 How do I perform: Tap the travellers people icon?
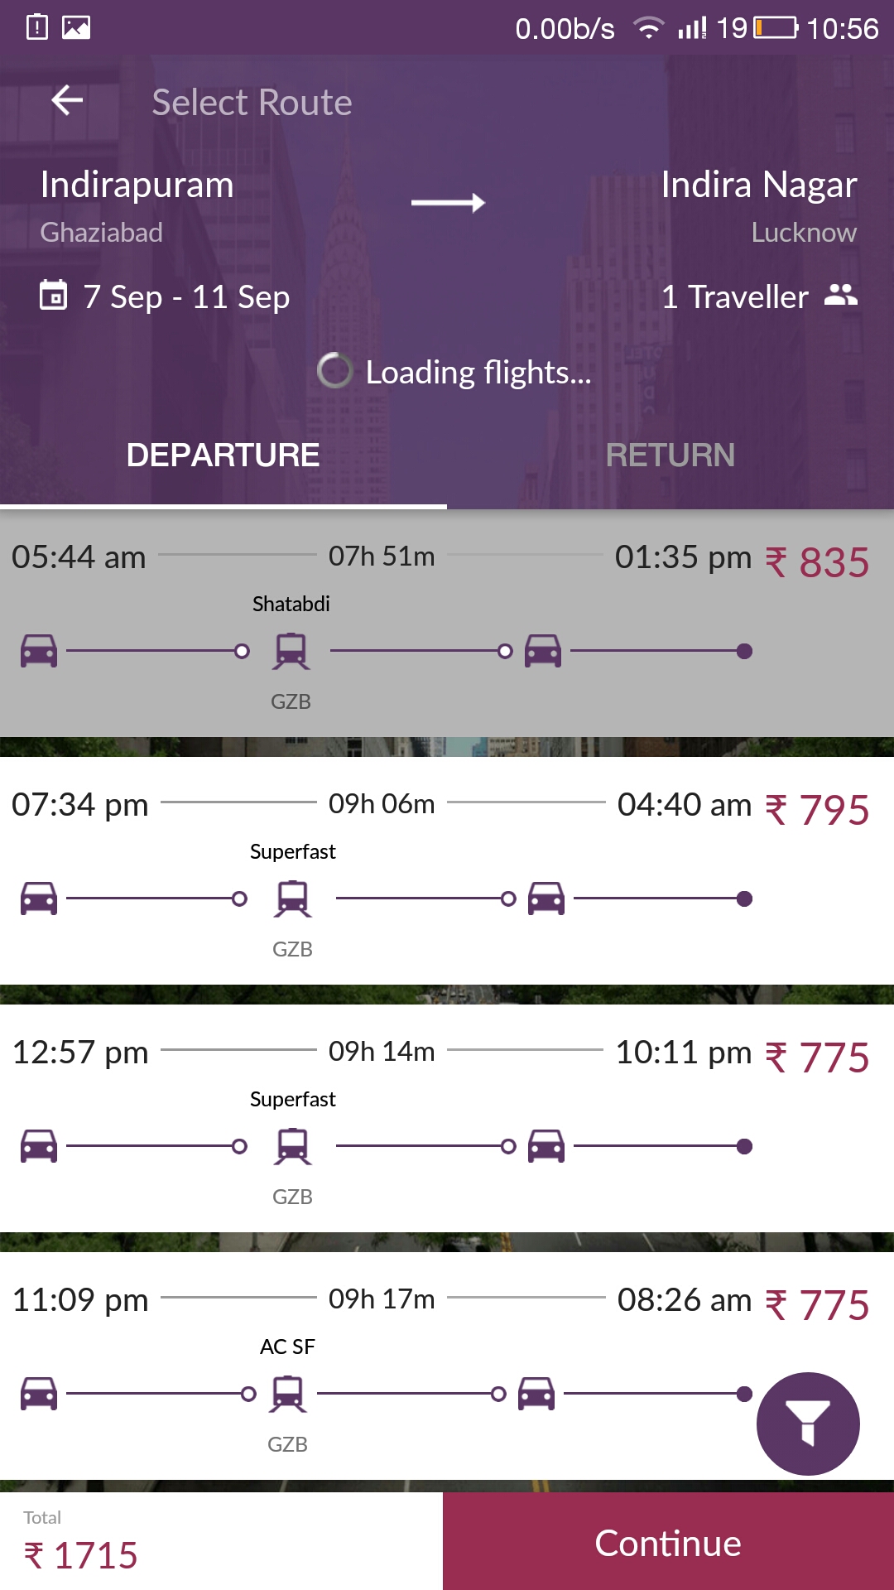click(841, 295)
